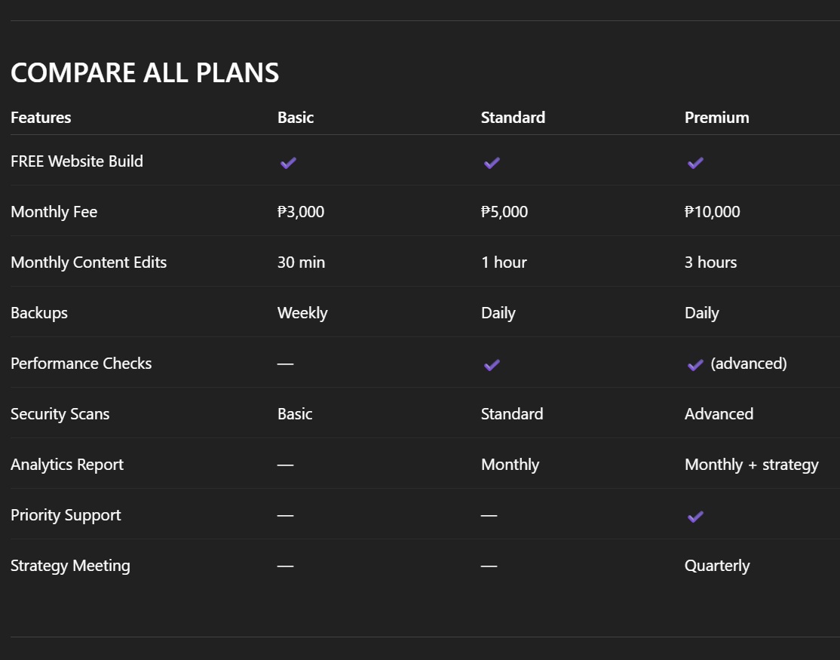Select the Standard column header
Image resolution: width=840 pixels, height=660 pixels.
[x=513, y=118]
